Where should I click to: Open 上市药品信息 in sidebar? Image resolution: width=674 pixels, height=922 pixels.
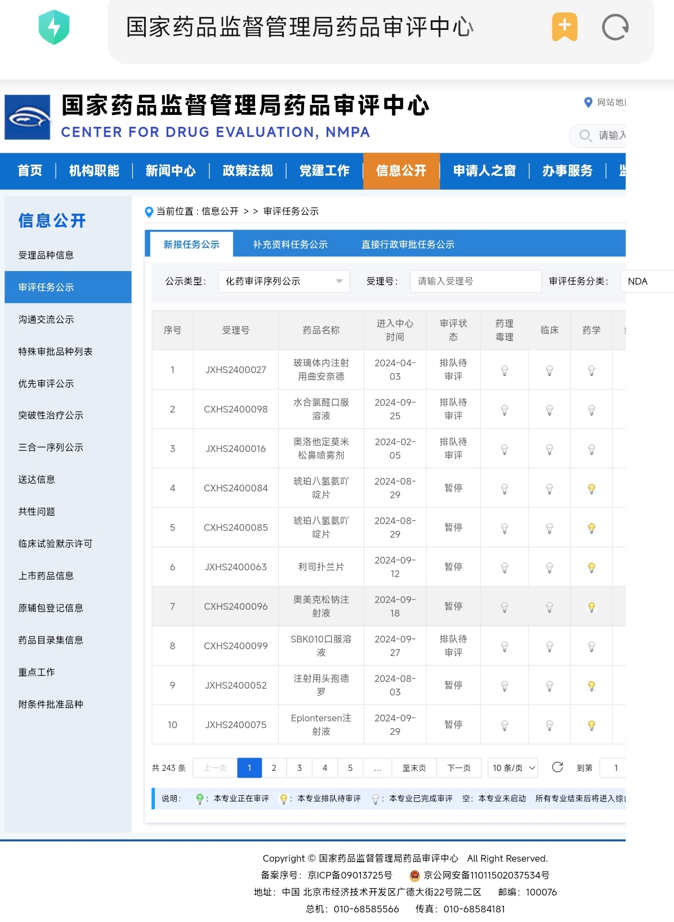tap(46, 576)
